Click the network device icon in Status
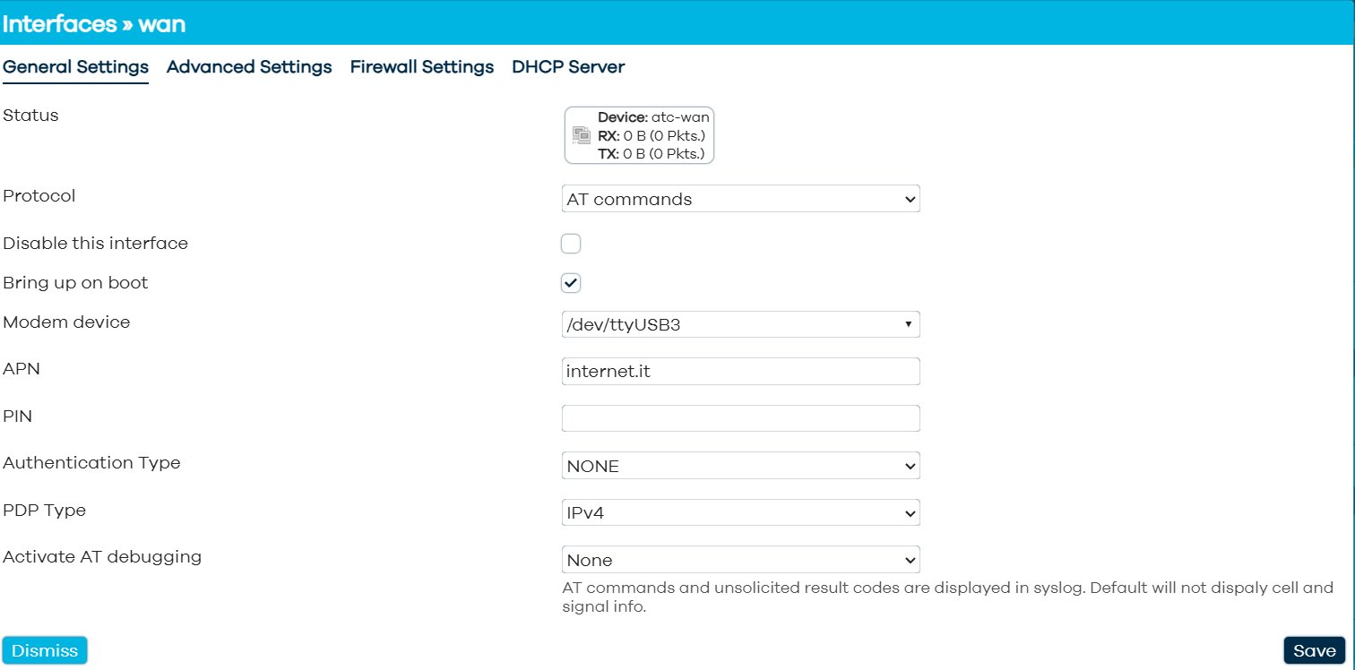The width and height of the screenshot is (1355, 670). pyautogui.click(x=581, y=135)
